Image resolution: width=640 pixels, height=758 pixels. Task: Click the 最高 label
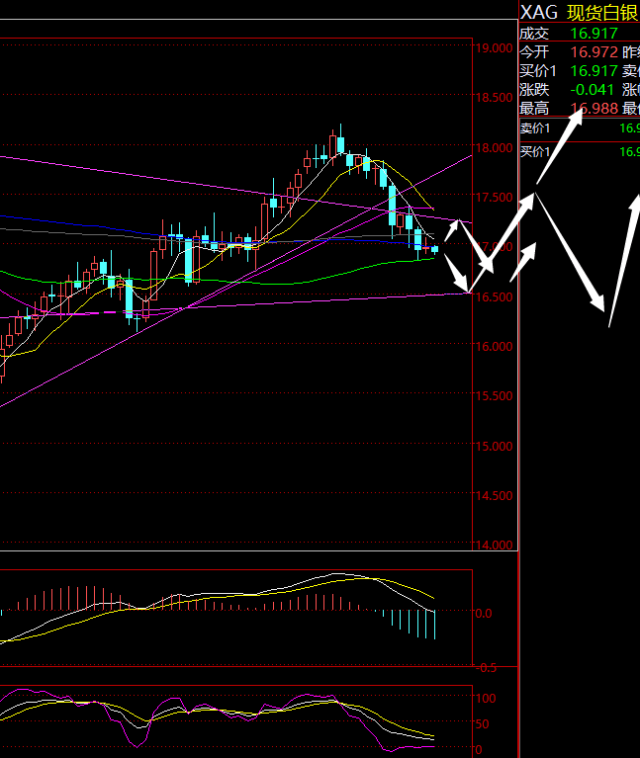534,109
